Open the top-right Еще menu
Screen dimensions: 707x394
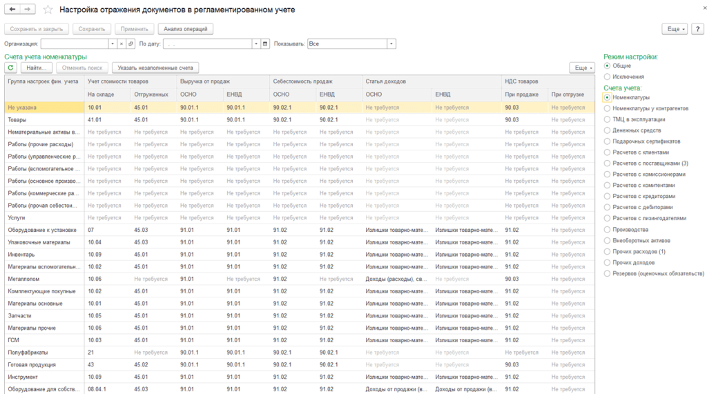[675, 29]
